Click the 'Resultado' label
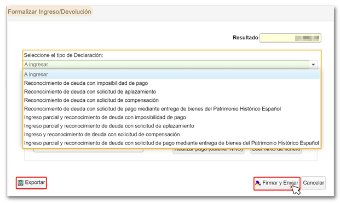Screen dimensions: 340x203 click(x=245, y=38)
